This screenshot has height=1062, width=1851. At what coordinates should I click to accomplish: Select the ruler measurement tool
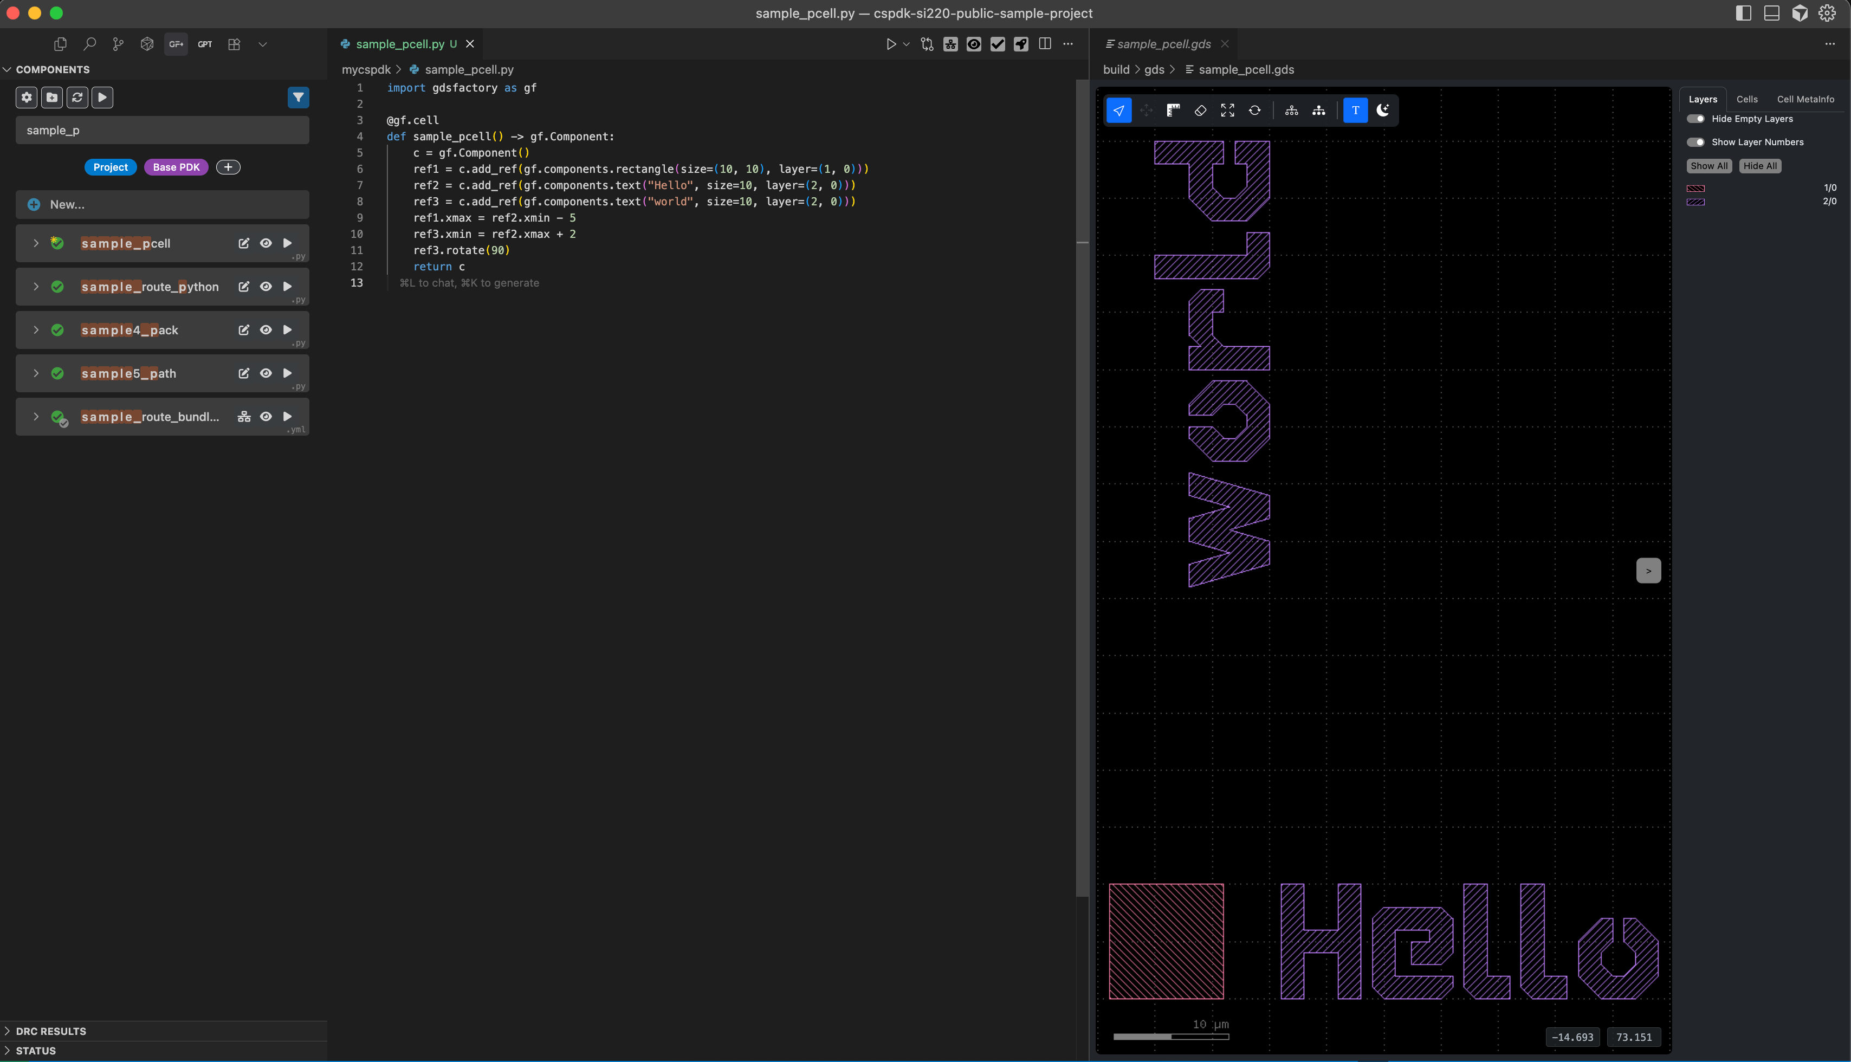(x=1173, y=110)
